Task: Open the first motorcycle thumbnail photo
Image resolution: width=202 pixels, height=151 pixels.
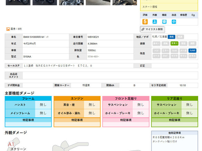Action: pos(18,2)
